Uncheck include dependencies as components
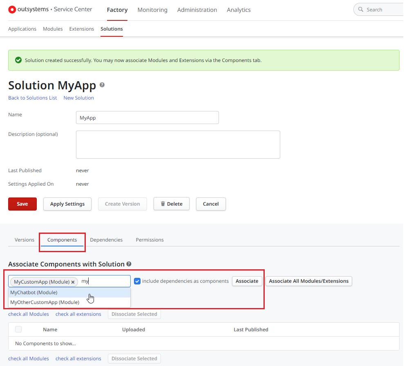This screenshot has height=366, width=404. click(x=137, y=281)
